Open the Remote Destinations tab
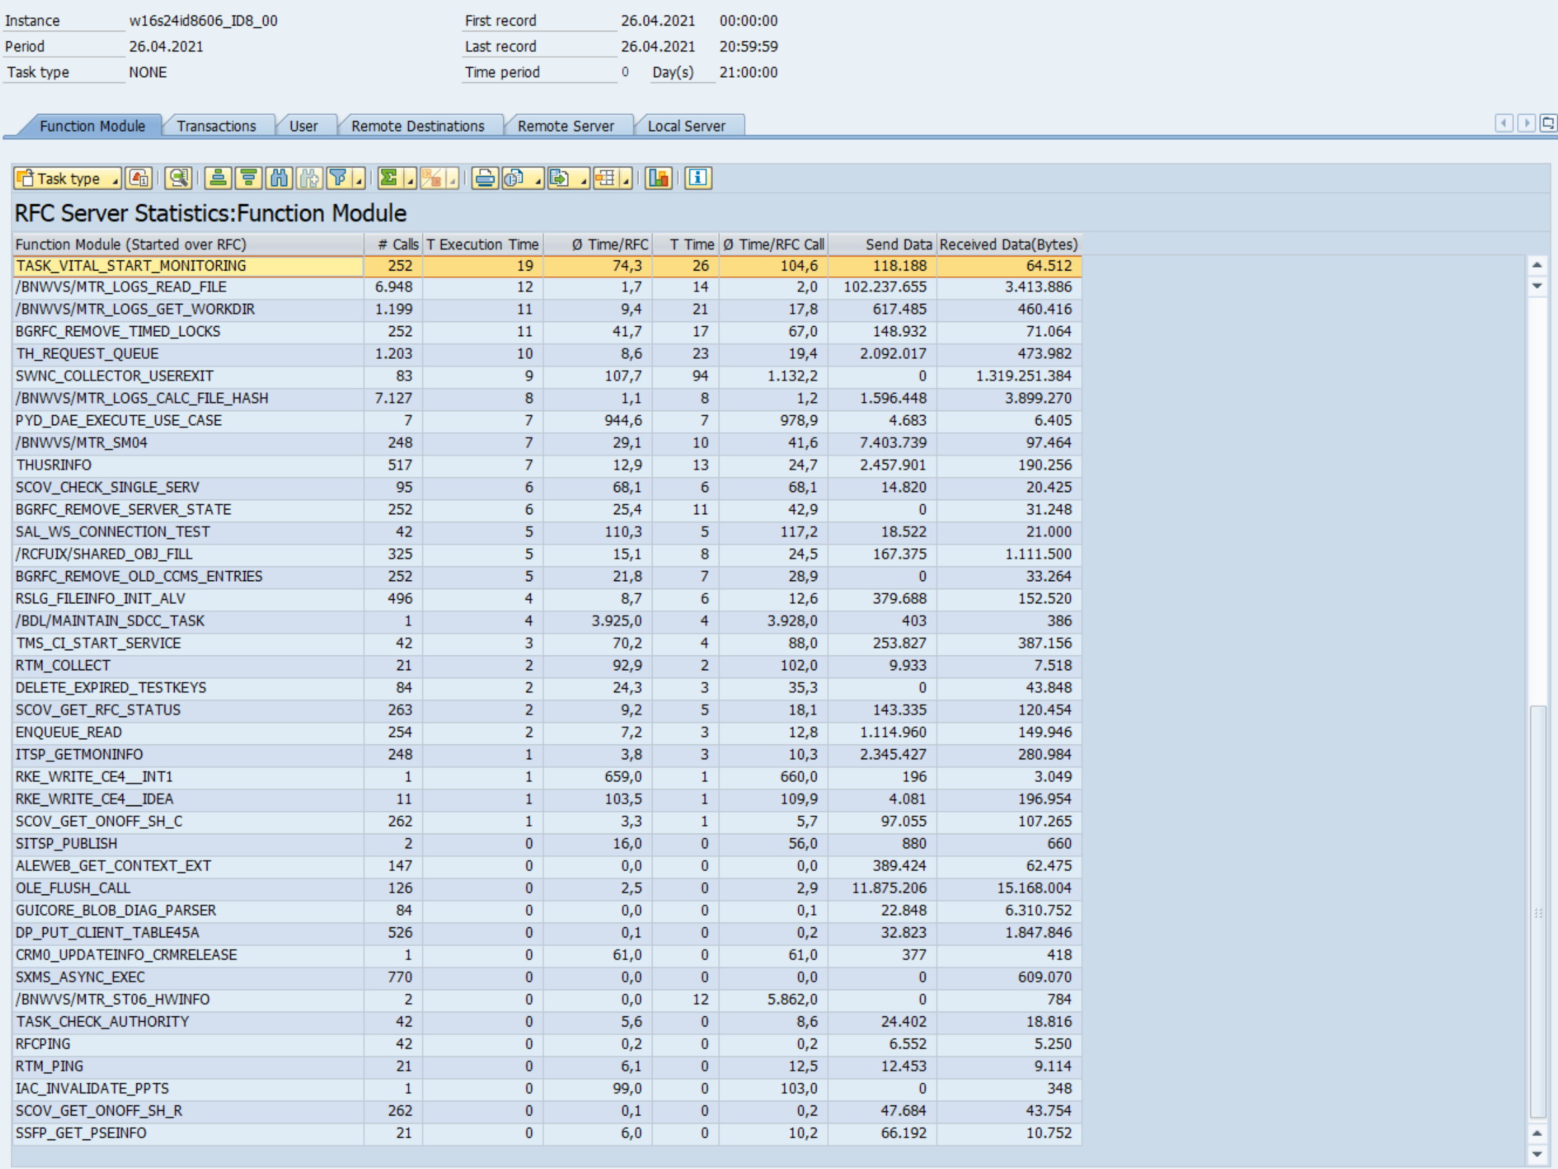 (x=418, y=126)
